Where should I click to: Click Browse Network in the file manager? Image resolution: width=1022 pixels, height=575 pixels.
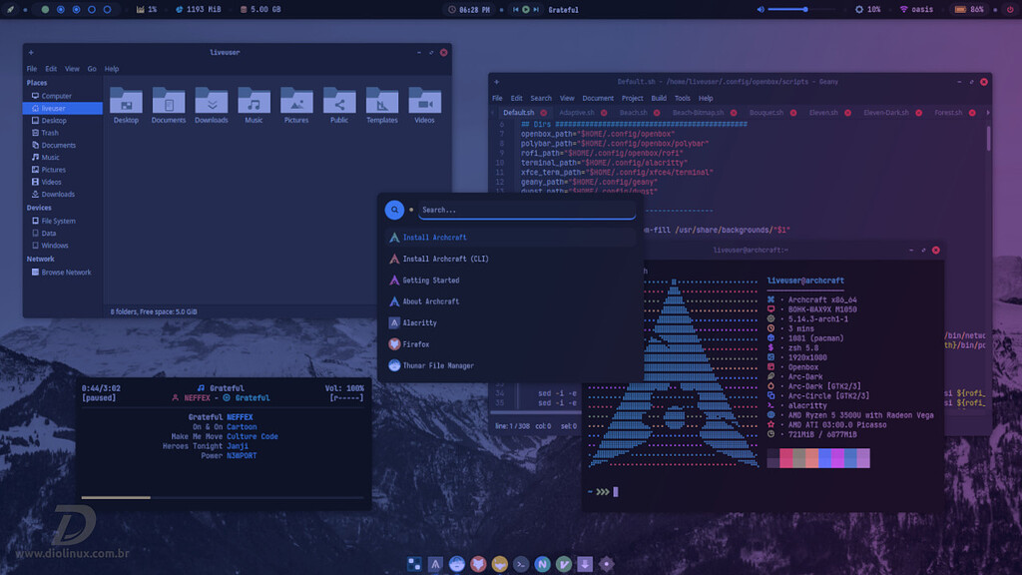click(65, 272)
